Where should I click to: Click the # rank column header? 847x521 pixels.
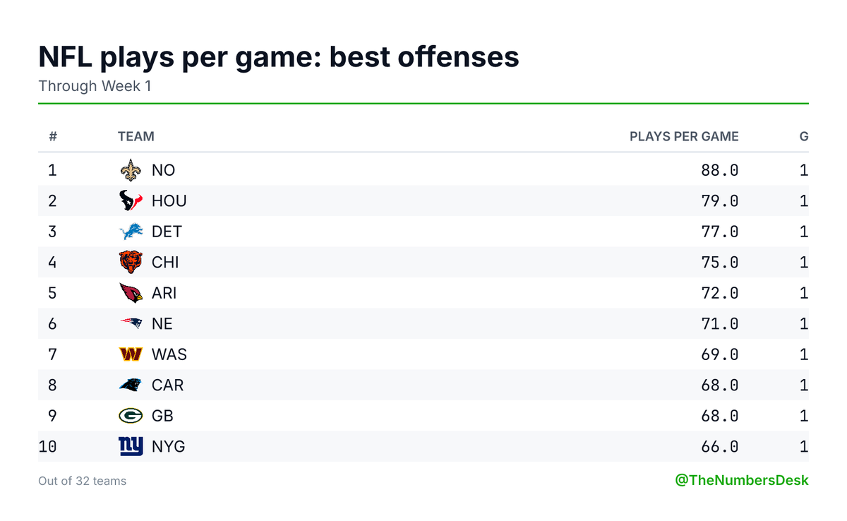(x=52, y=136)
